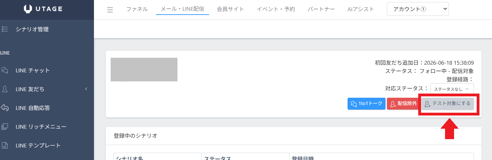Open the アカウント① account dropdown

[x=418, y=9]
